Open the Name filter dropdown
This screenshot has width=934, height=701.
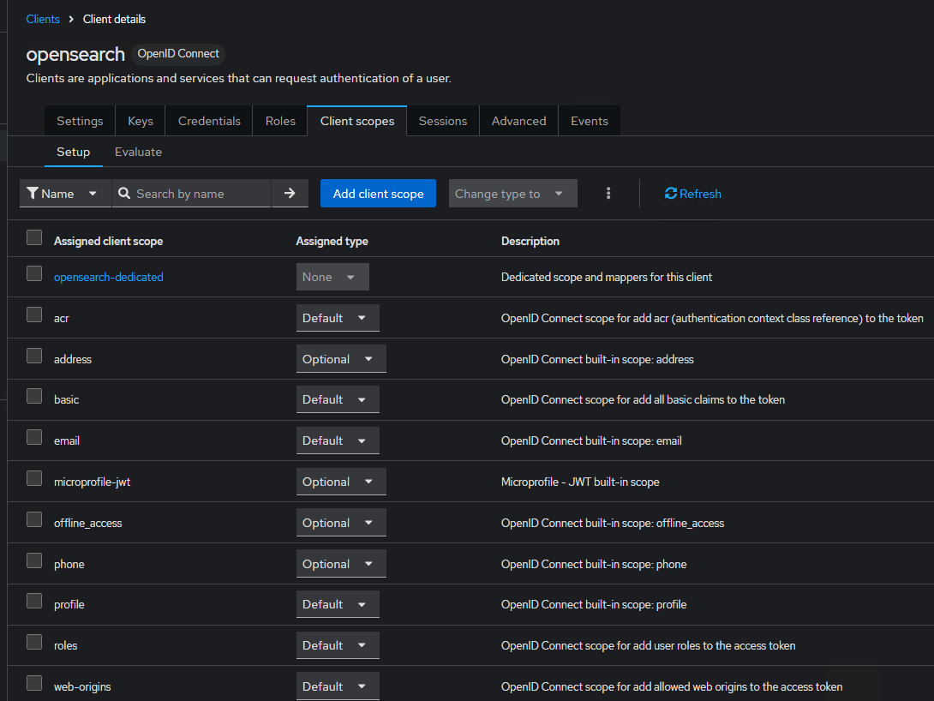tap(65, 194)
